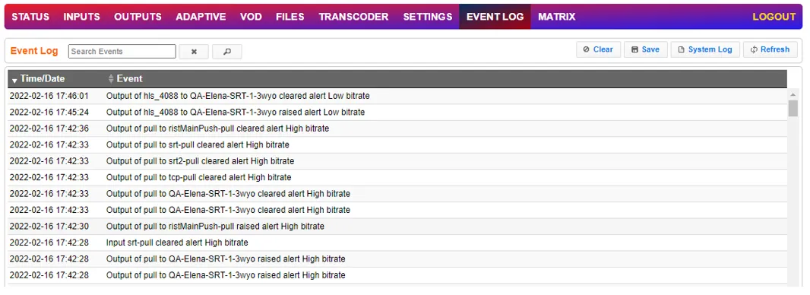This screenshot has width=810, height=295.
Task: Open the MATRIX tab
Action: click(x=557, y=17)
